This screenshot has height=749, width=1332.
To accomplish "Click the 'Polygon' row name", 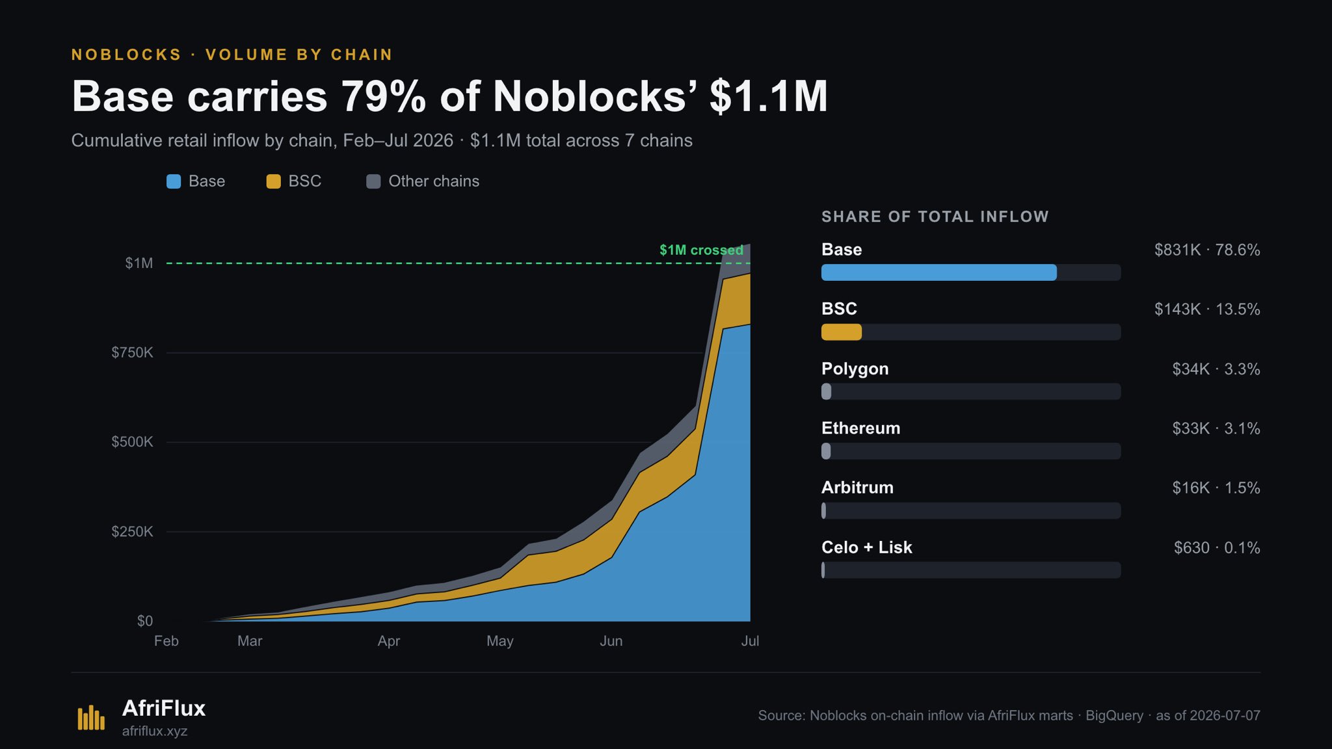I will click(x=855, y=369).
